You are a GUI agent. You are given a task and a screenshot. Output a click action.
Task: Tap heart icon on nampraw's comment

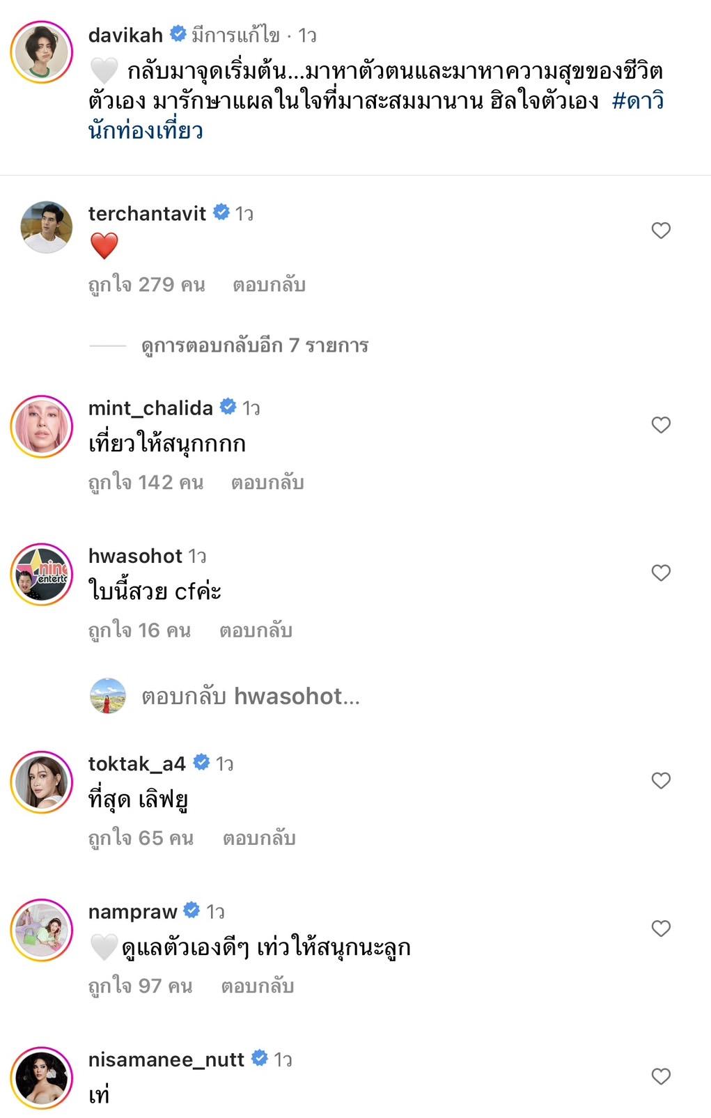(x=660, y=929)
